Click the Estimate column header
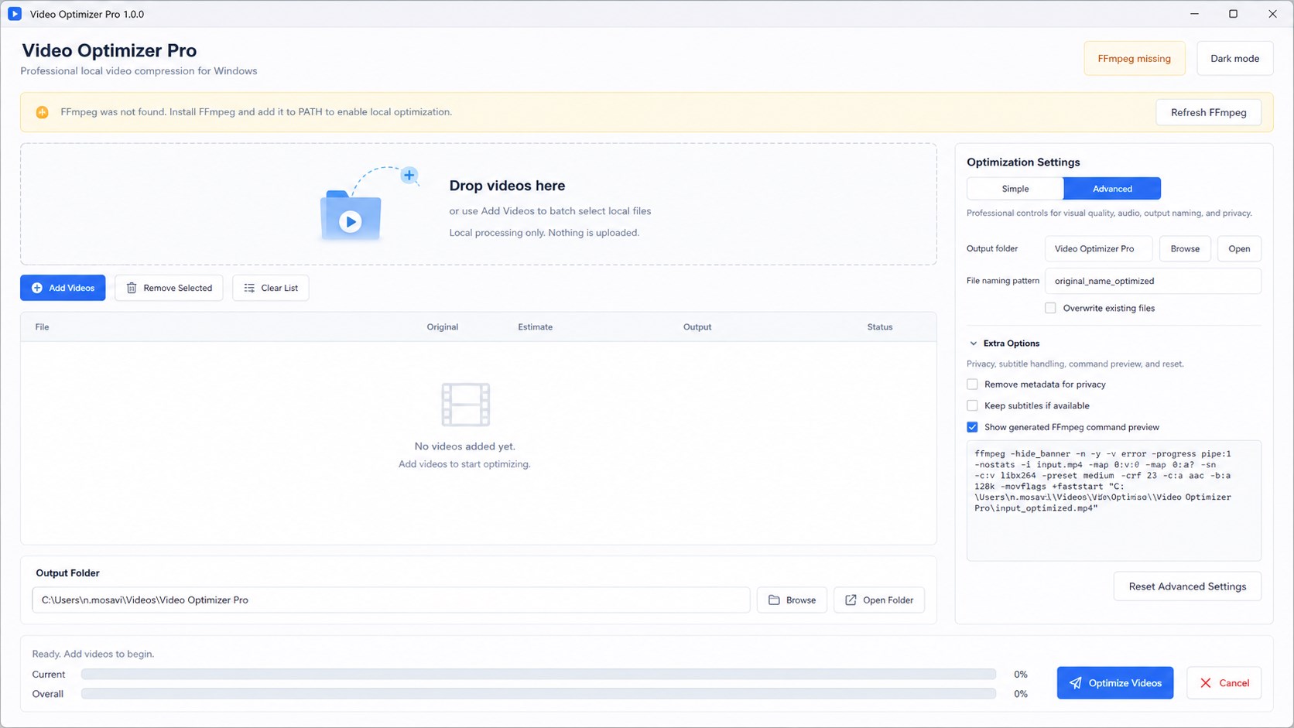This screenshot has height=728, width=1294. [x=536, y=327]
